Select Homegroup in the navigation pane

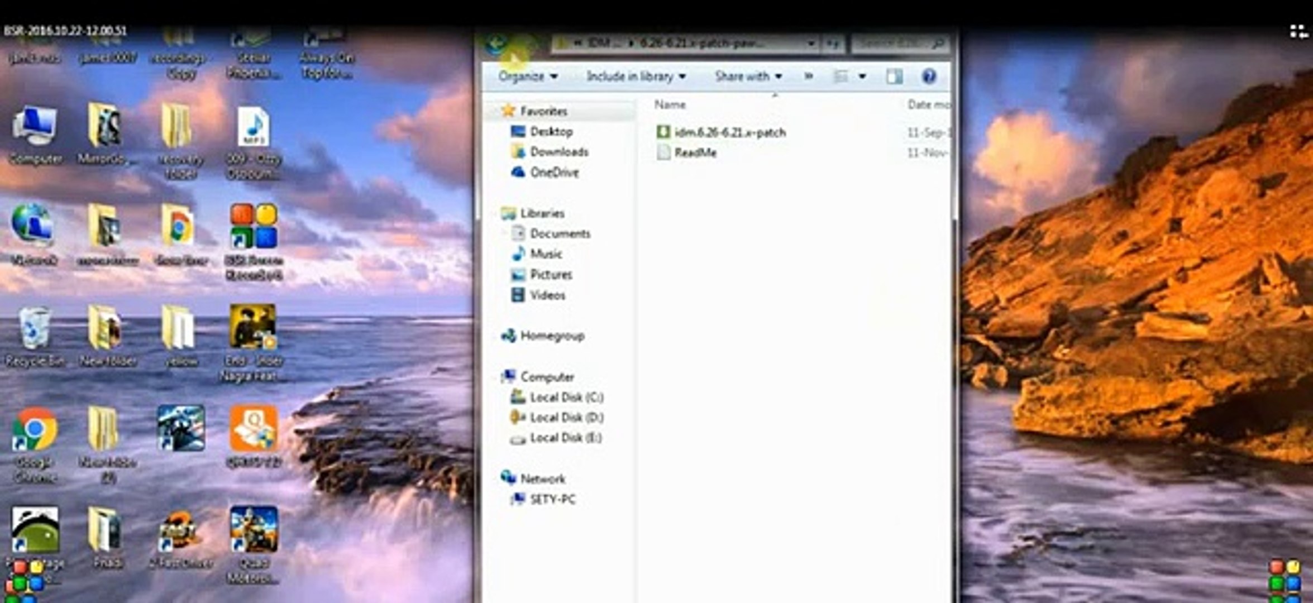click(x=543, y=336)
